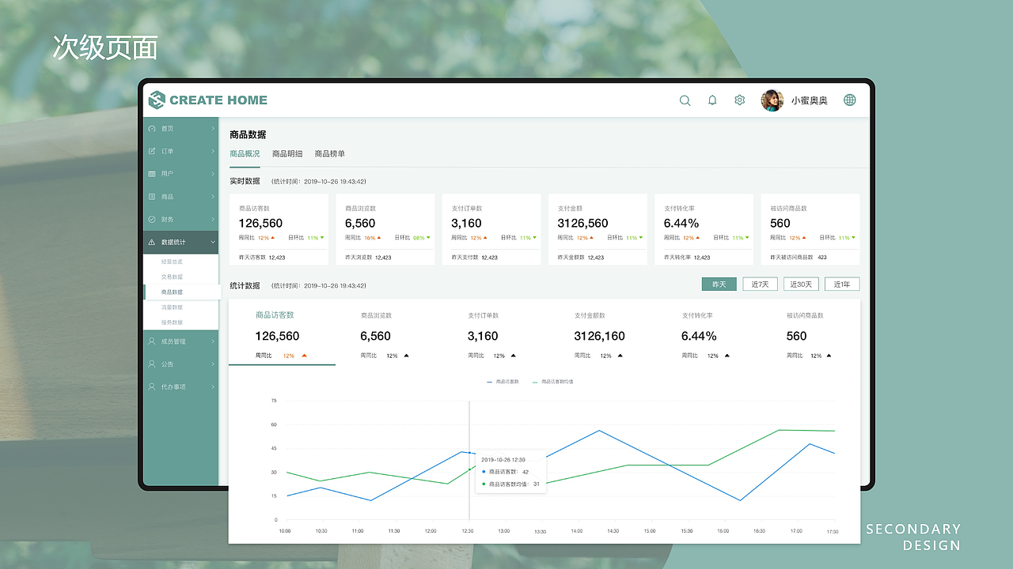Select the 昨天 time range button

tap(719, 284)
